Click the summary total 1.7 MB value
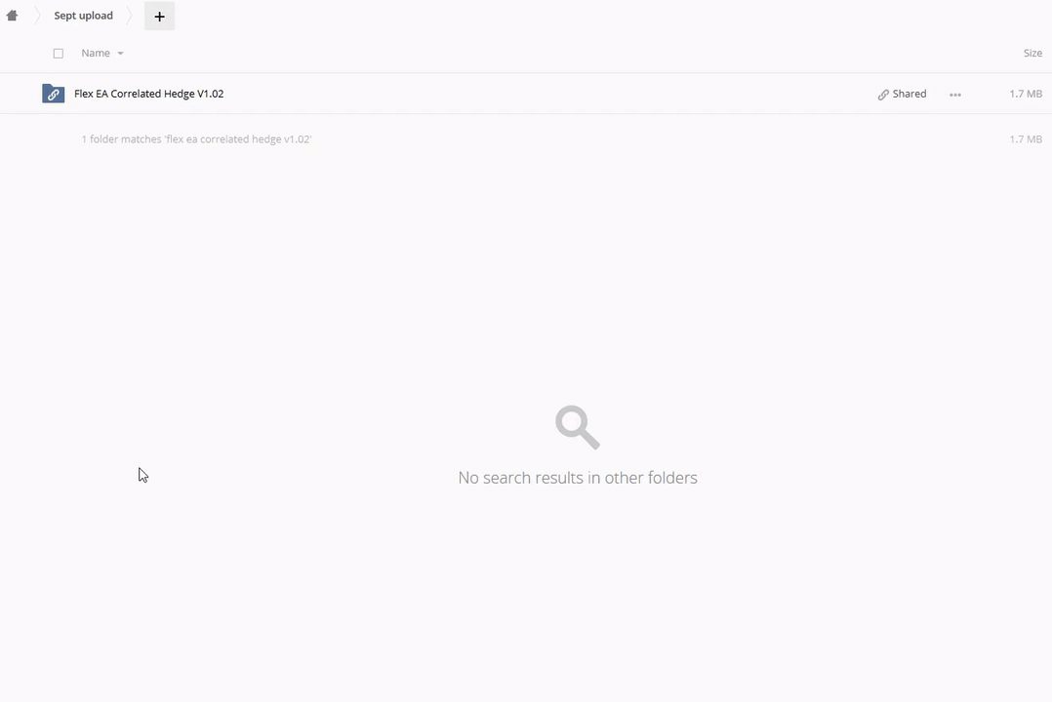The image size is (1052, 702). click(x=1025, y=139)
